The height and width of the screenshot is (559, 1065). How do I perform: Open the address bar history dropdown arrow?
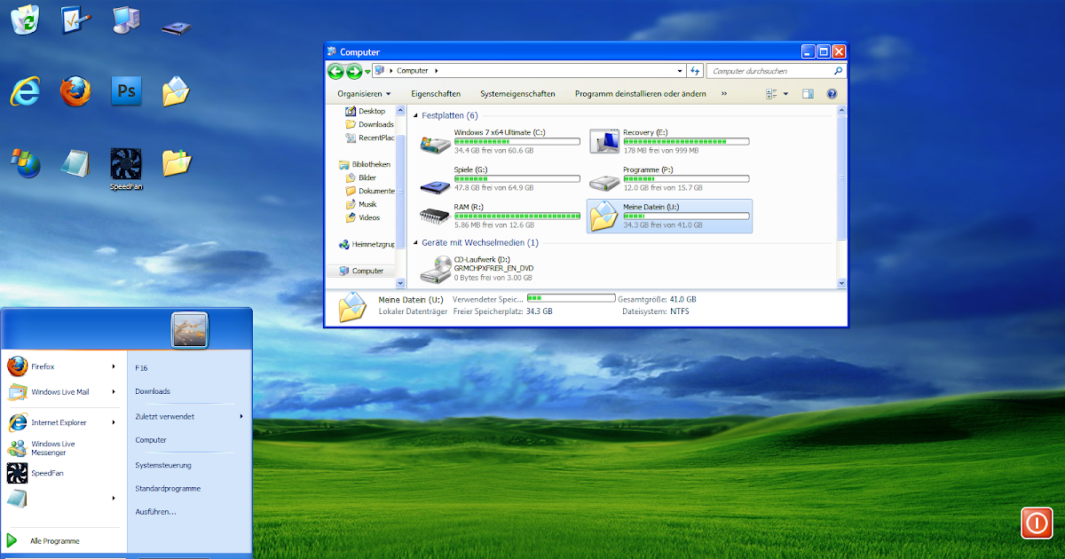680,71
